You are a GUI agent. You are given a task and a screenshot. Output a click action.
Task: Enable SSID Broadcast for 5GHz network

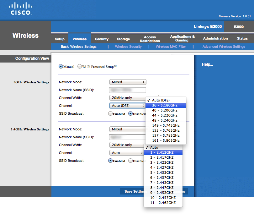tap(110, 113)
